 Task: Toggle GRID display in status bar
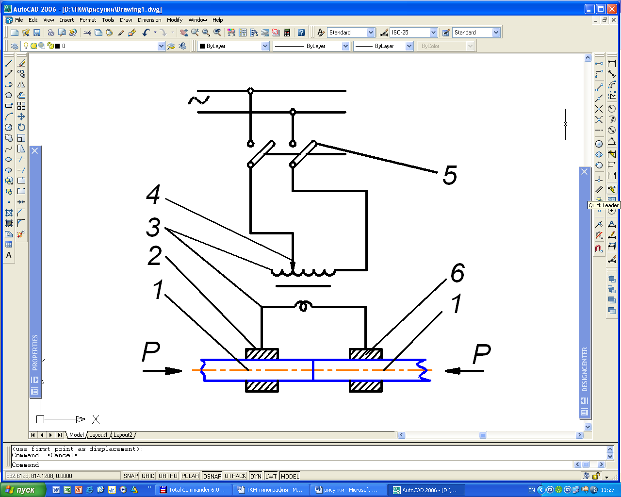[148, 476]
